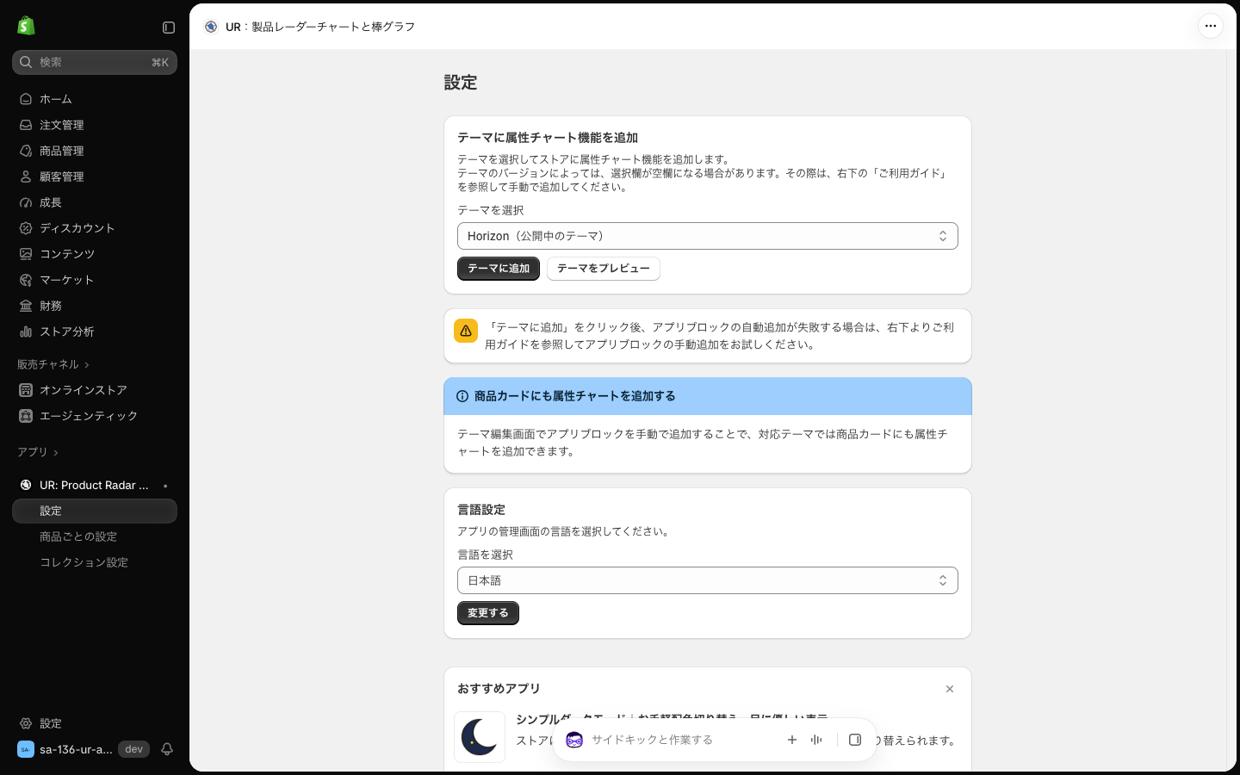Open 成長 in the sidebar

(95, 202)
